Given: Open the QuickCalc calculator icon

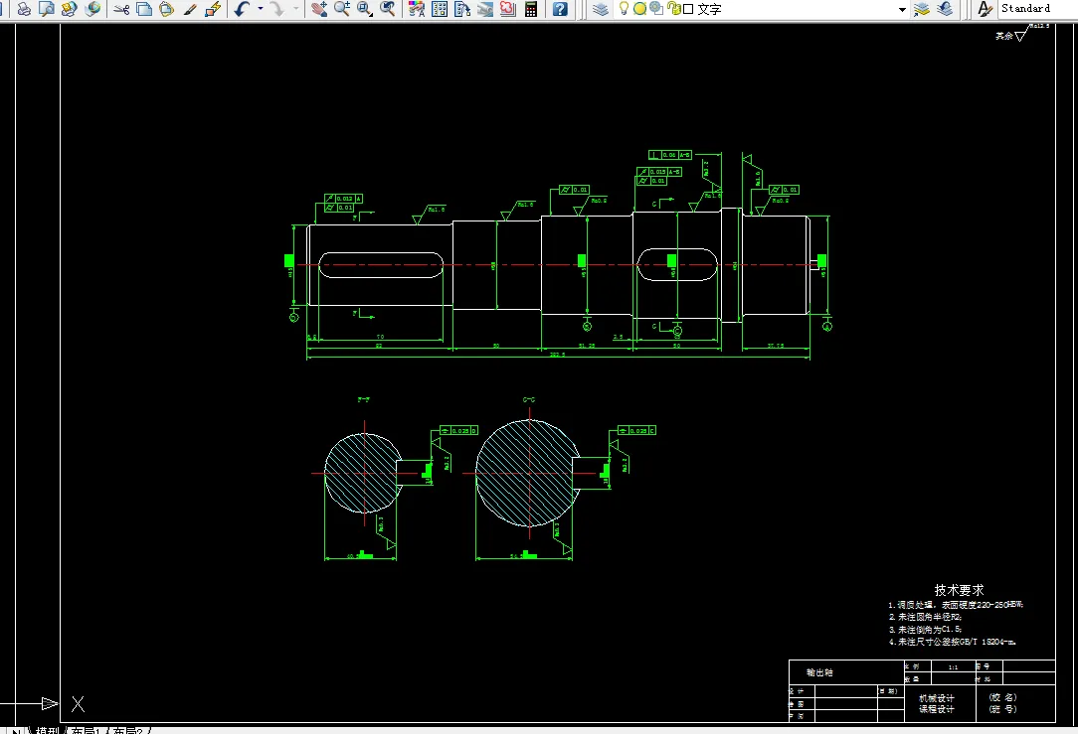Looking at the screenshot, I should [x=531, y=9].
